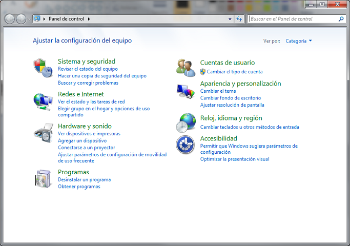
Task: Click the Cuentas de usuario people icon
Action: (186, 68)
